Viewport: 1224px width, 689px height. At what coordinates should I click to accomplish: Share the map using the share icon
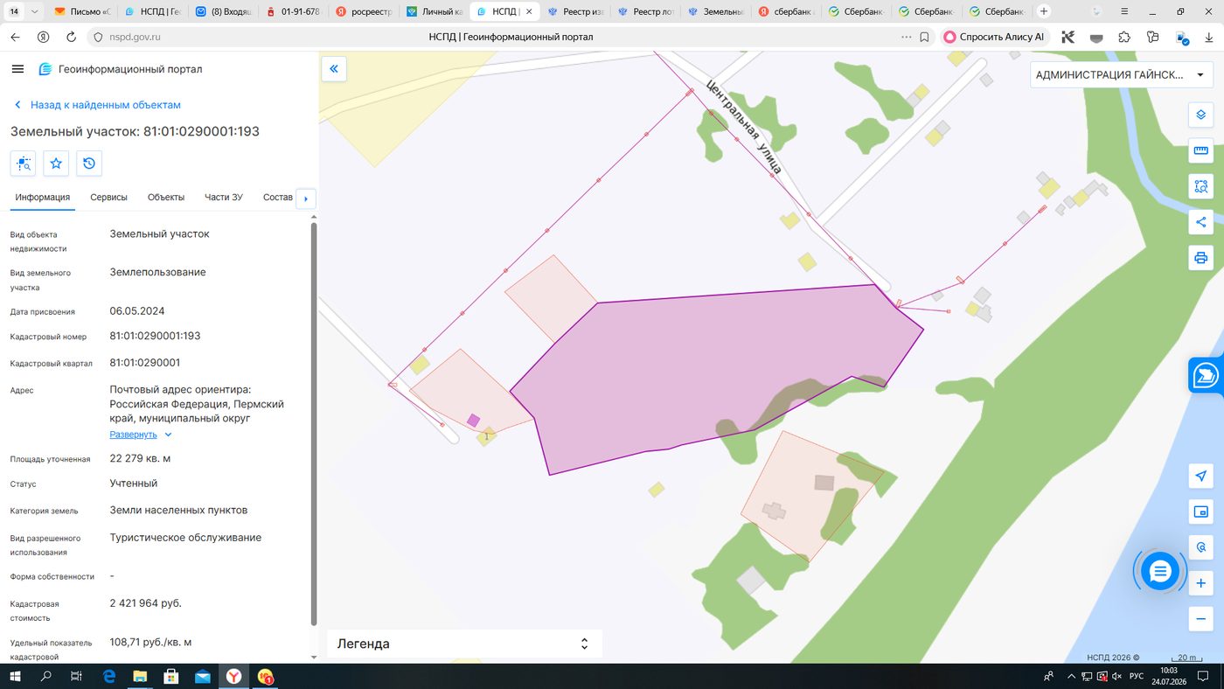point(1201,222)
